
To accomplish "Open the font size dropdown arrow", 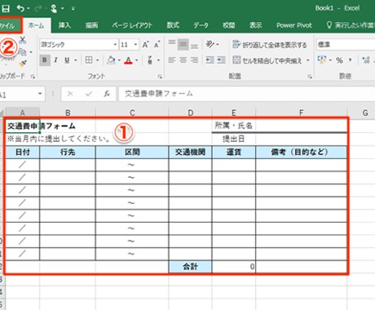I will 135,44.
